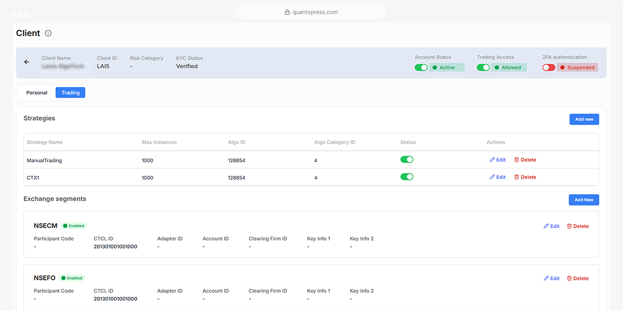Click the info icon beside Client heading
The width and height of the screenshot is (623, 311).
click(x=48, y=33)
